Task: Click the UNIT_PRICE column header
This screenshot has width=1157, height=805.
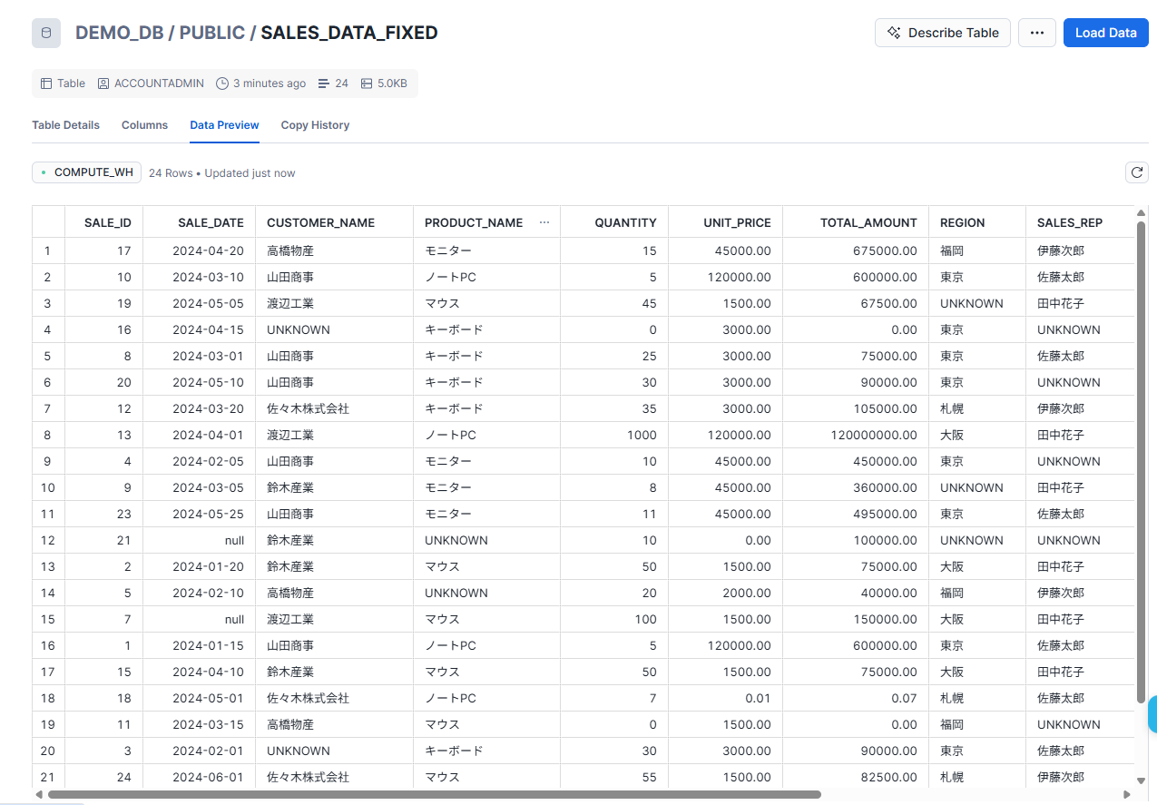Action: [725, 222]
